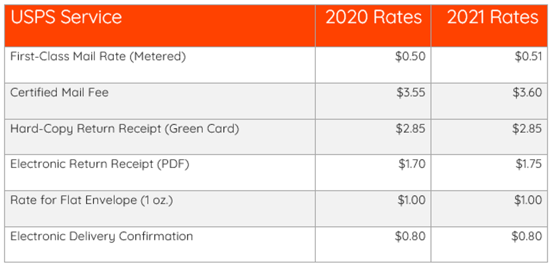555x271 pixels.
Task: Click Electronic Delivery Confirmation row label
Action: (101, 236)
